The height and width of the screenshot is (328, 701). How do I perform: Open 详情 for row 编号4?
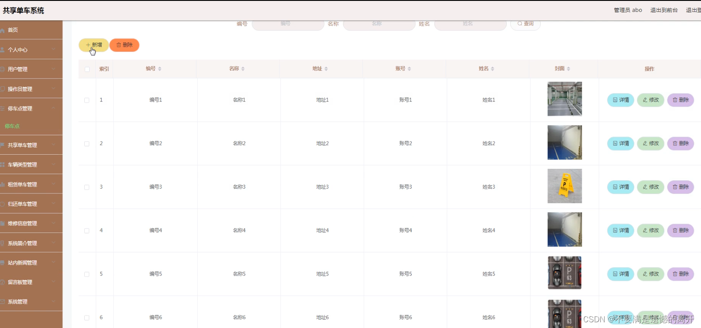pos(621,231)
